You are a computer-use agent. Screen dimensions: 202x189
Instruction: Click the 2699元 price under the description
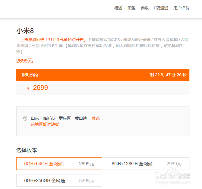tap(25, 61)
